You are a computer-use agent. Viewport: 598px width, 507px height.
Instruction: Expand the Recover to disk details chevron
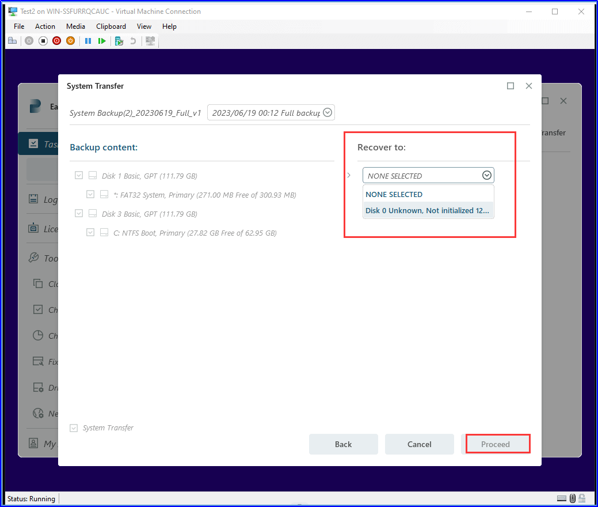(349, 175)
